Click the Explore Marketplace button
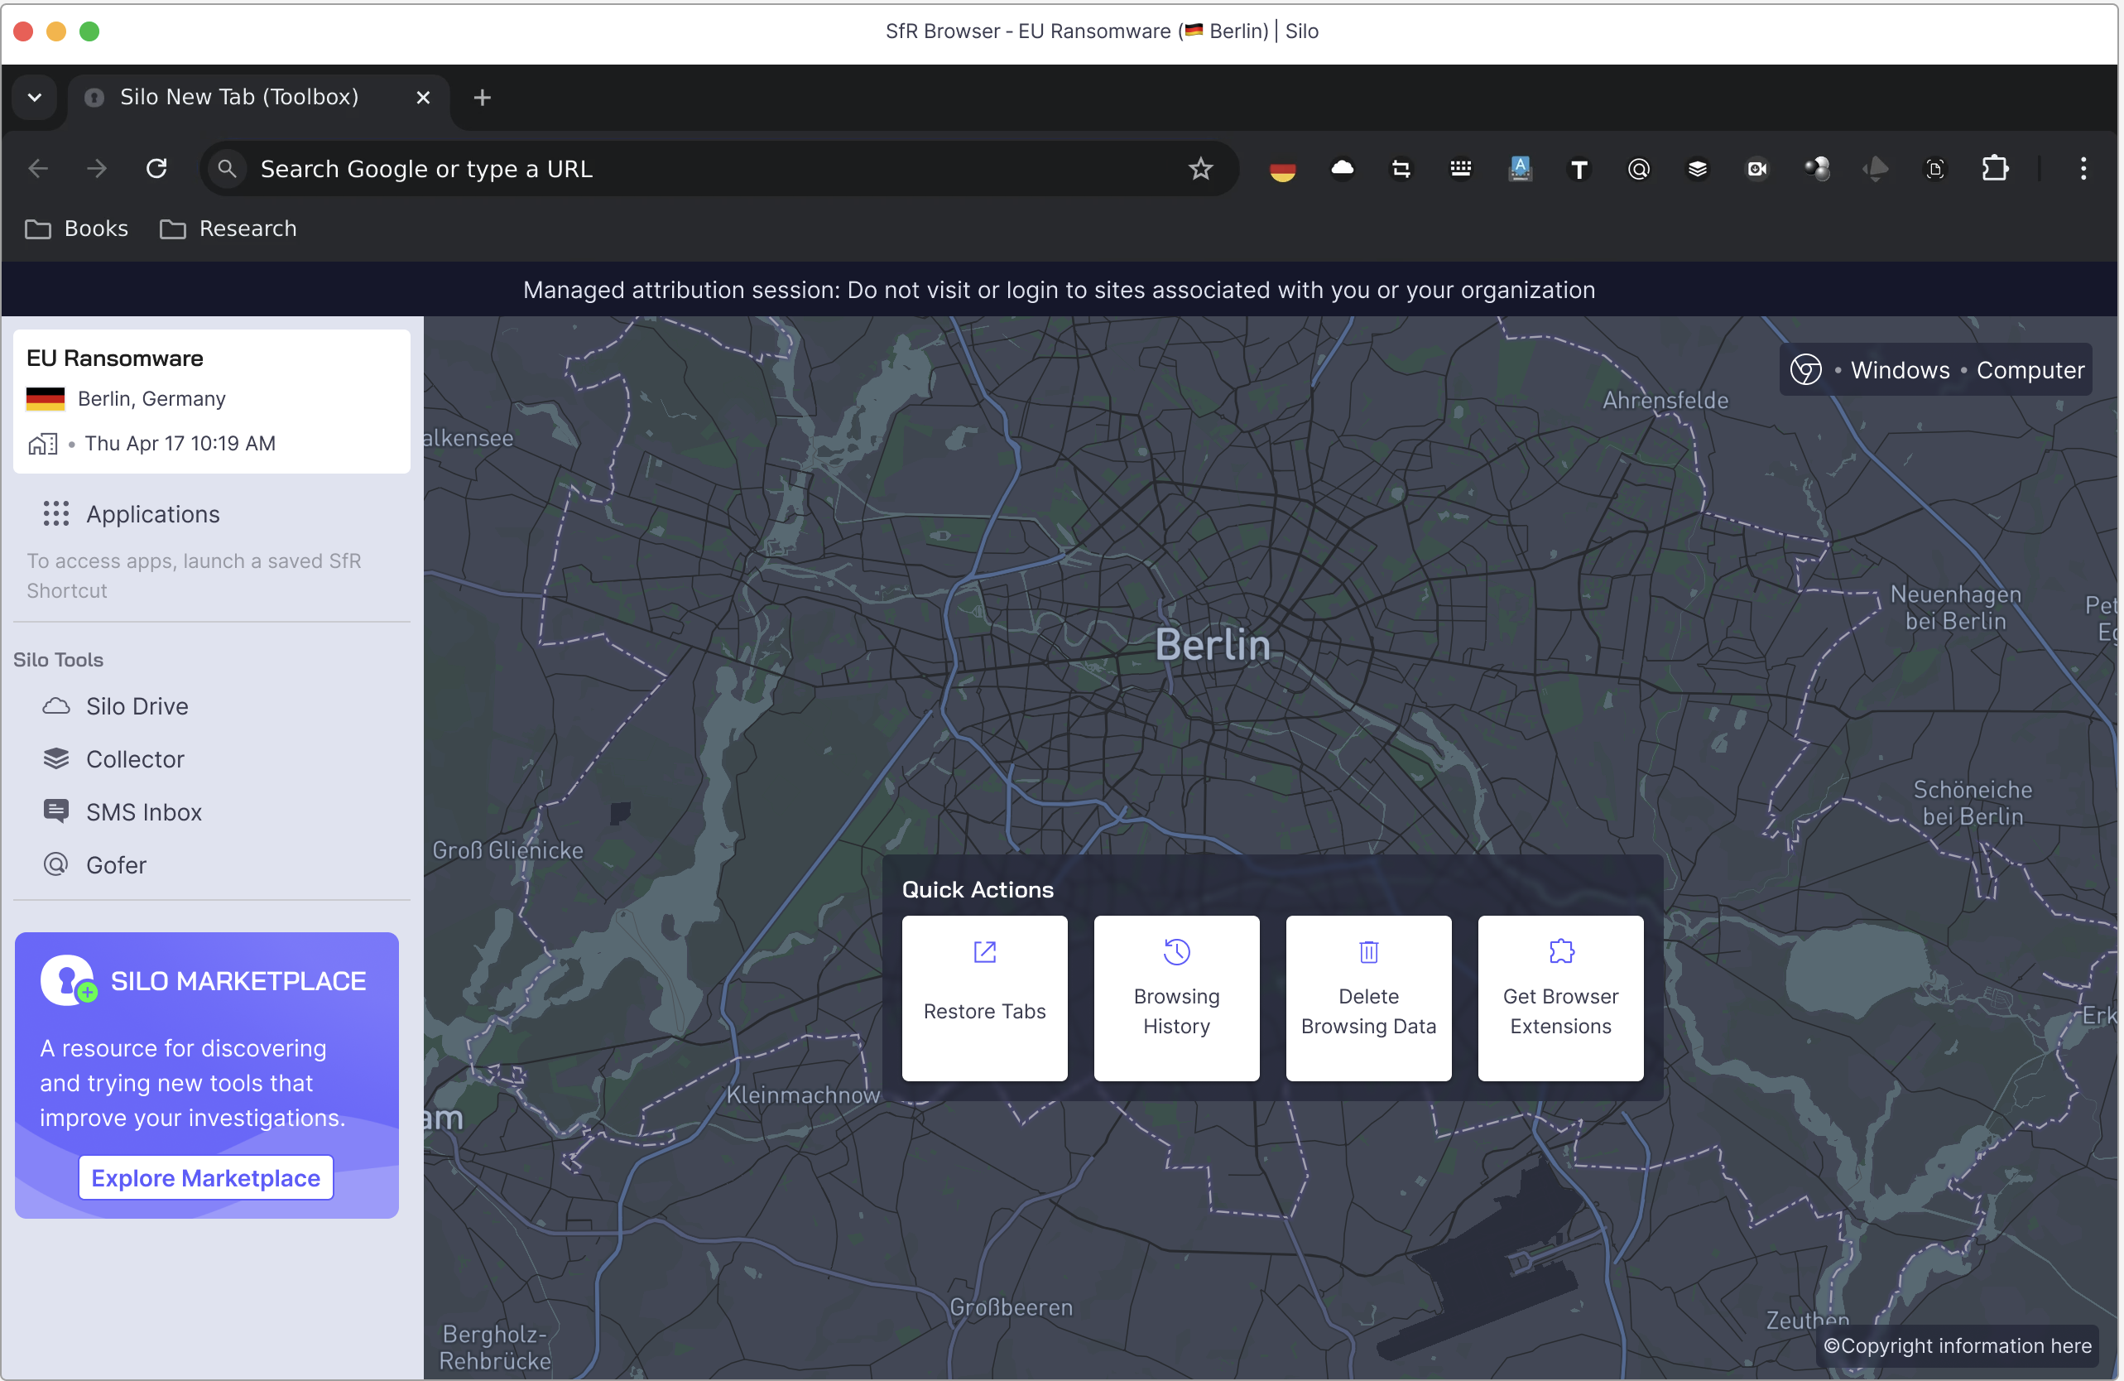 [x=206, y=1177]
